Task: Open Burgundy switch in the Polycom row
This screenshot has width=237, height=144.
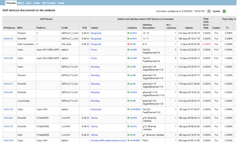Action: (96, 33)
